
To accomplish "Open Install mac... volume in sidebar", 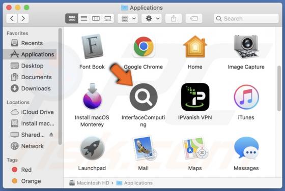I will (30, 123).
